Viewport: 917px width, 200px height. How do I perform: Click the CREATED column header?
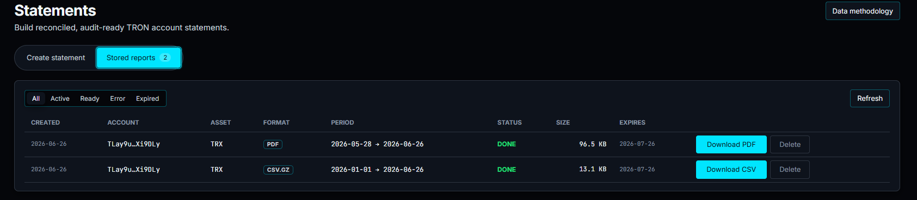point(45,122)
